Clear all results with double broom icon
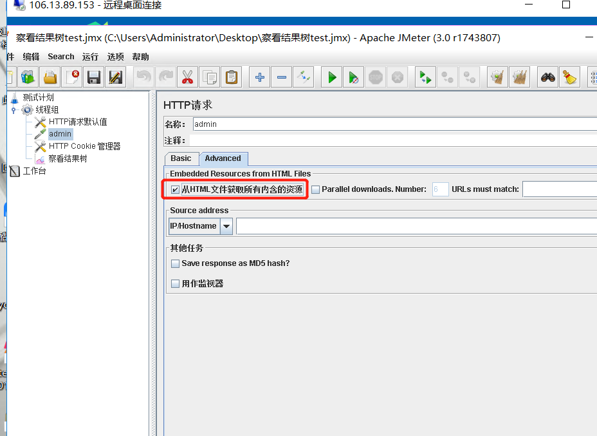The image size is (597, 436). [x=520, y=77]
